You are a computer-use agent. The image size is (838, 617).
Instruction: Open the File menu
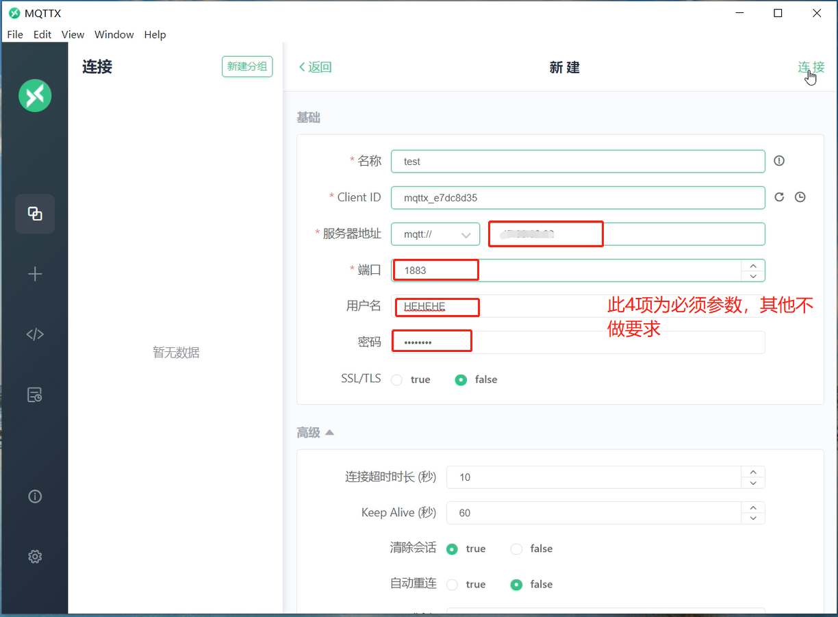[x=15, y=34]
